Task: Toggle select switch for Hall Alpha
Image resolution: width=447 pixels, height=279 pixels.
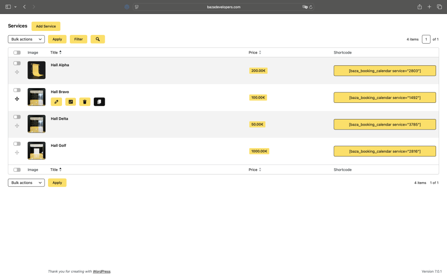Action: pyautogui.click(x=17, y=63)
